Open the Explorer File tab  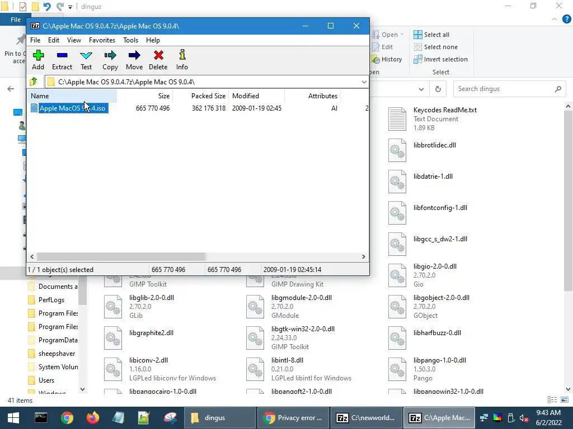pyautogui.click(x=15, y=20)
